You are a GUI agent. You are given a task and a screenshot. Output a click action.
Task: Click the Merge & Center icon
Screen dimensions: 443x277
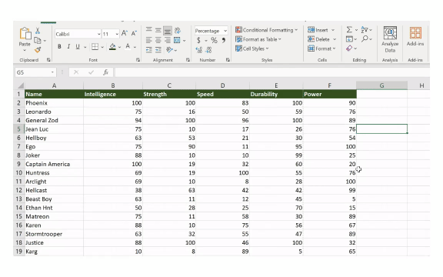pos(177,40)
